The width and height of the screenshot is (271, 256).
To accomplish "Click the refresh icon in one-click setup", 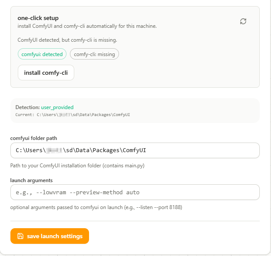I will [x=243, y=21].
